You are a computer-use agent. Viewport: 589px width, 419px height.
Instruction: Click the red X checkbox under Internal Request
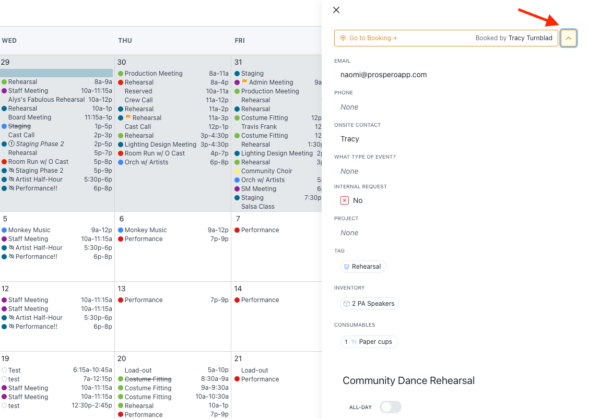(345, 200)
